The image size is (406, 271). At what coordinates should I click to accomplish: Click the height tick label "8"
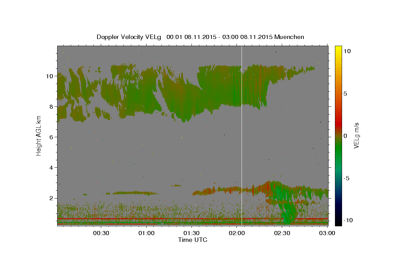coord(52,107)
